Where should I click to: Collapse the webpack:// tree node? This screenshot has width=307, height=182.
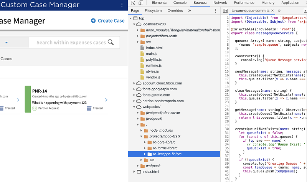(x=134, y=107)
